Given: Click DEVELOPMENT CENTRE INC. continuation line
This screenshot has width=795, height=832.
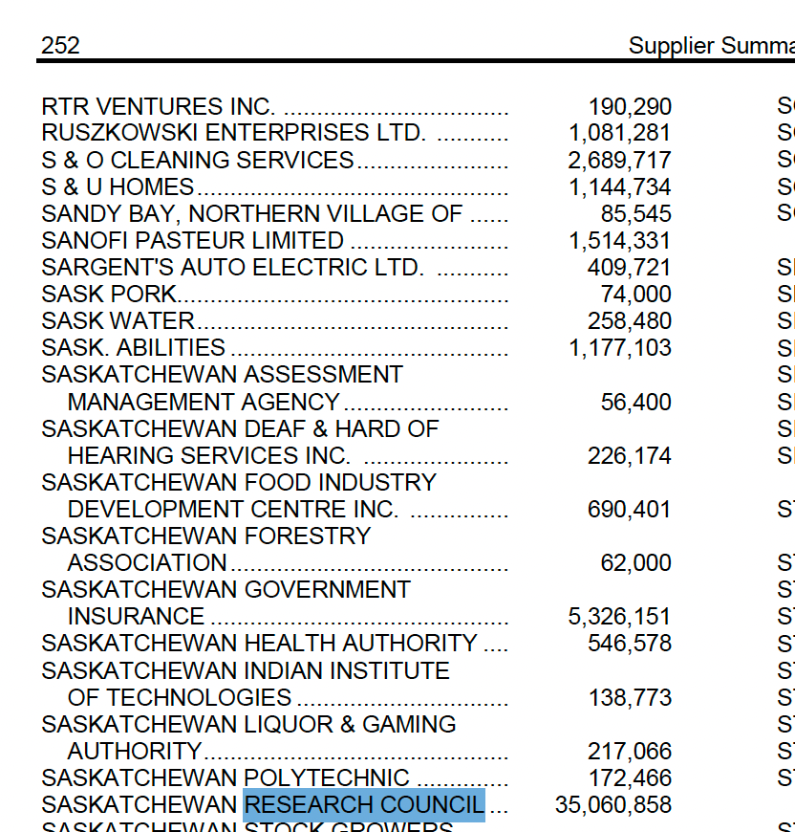Looking at the screenshot, I should pyautogui.click(x=232, y=509).
